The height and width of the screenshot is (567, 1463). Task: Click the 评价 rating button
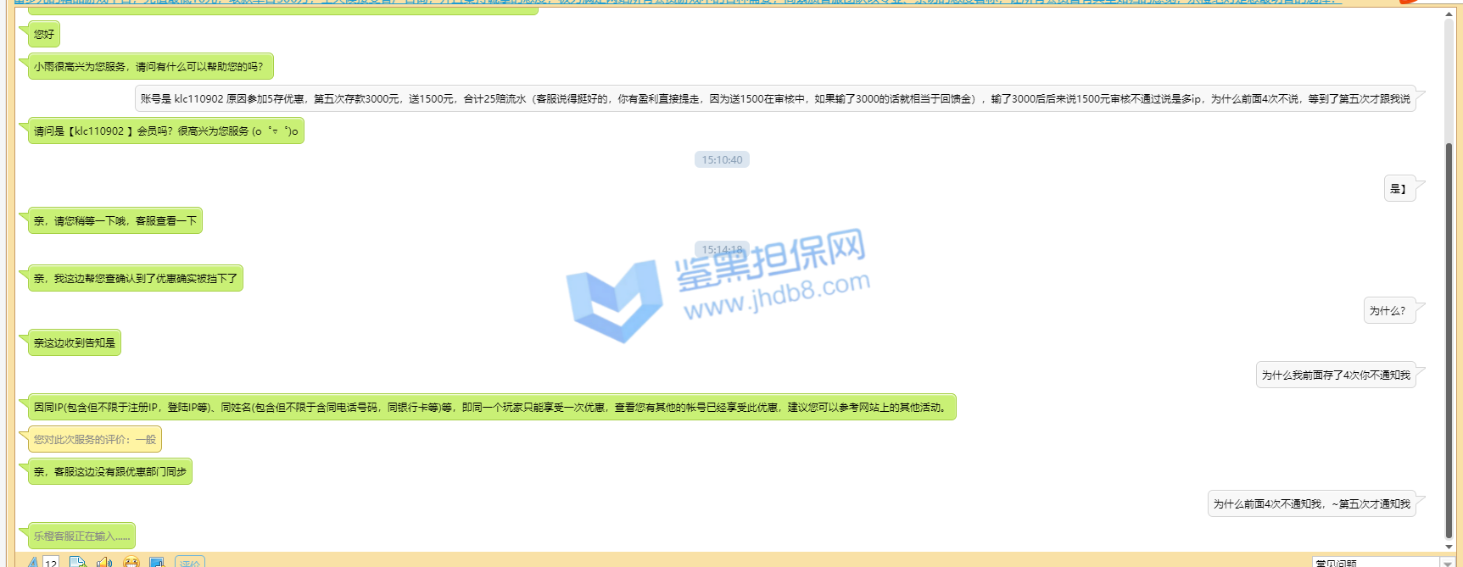(189, 562)
